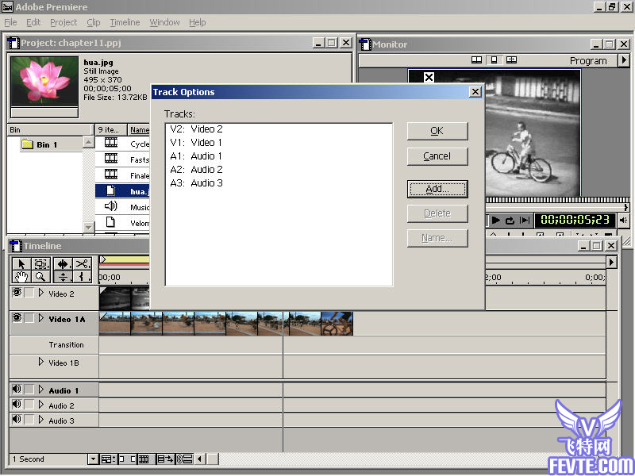Toggle Sync Mode icon in Timeline
This screenshot has height=476, width=635.
(x=185, y=459)
